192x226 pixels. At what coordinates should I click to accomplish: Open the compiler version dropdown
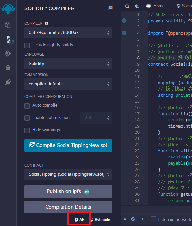(68, 33)
